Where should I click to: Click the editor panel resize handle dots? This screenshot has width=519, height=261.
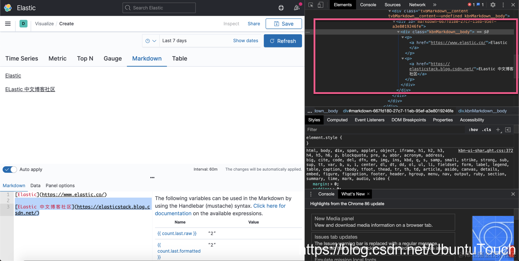[152, 177]
